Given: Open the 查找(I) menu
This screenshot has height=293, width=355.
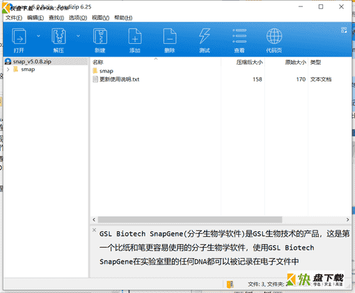Looking at the screenshot, I should click(56, 18).
